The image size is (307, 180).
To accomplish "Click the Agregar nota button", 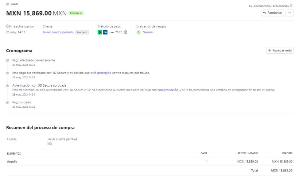I will [x=280, y=51].
